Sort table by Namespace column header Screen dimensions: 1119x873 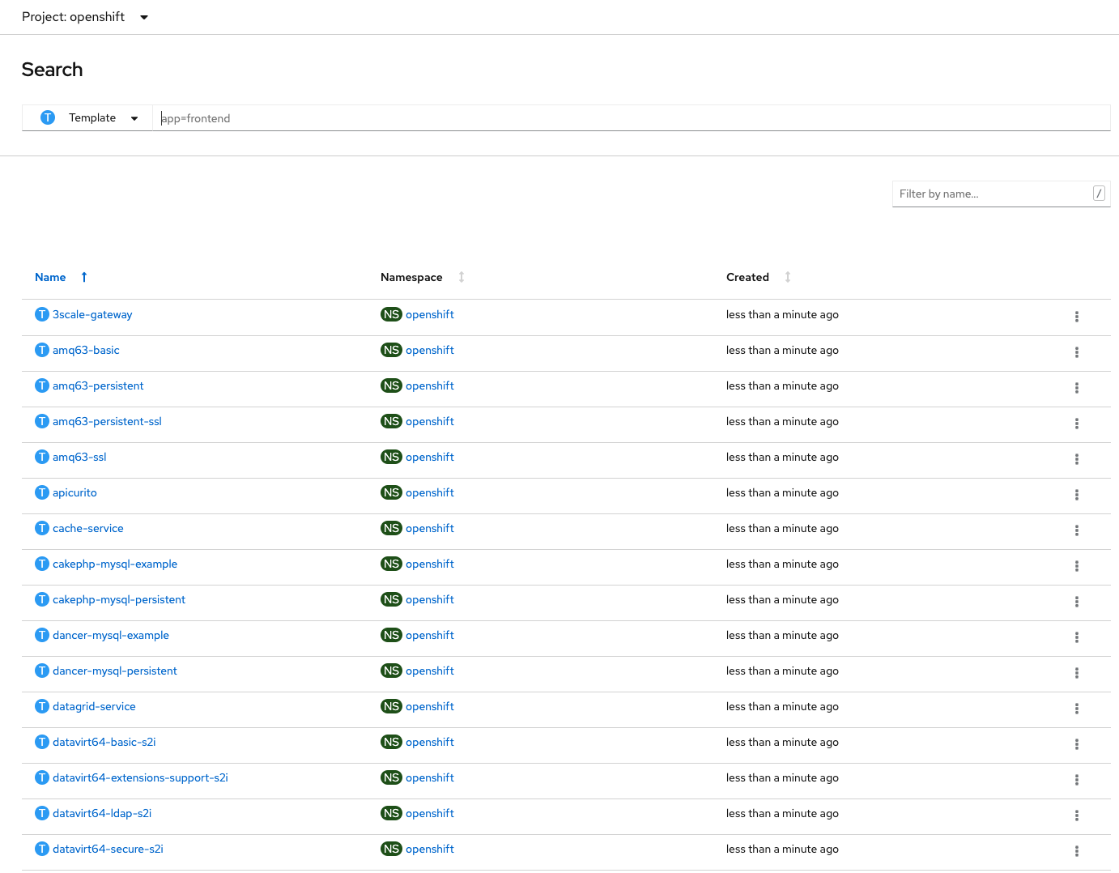click(411, 277)
